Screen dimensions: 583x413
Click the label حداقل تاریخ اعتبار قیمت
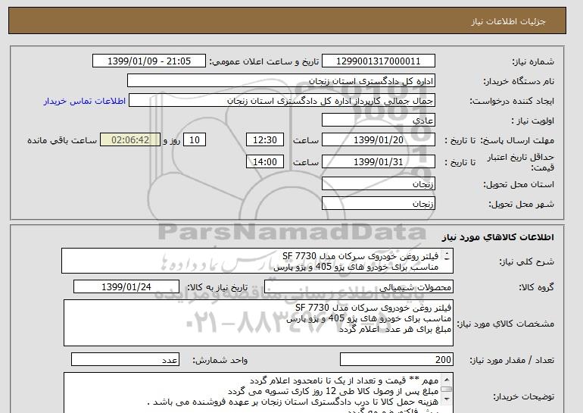pyautogui.click(x=521, y=162)
